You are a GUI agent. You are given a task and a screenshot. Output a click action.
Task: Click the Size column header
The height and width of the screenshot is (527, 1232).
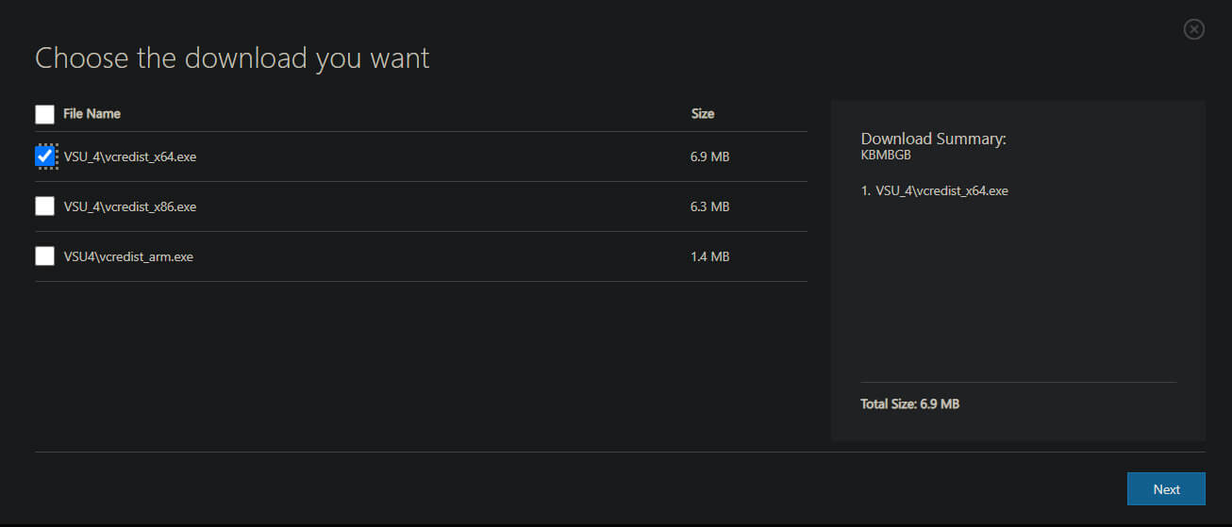703,113
